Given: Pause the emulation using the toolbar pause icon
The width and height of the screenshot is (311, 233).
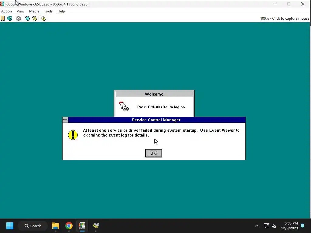Looking at the screenshot, I should pyautogui.click(x=3, y=19).
